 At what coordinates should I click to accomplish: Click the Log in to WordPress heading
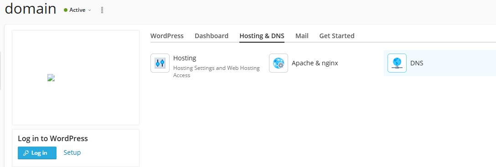click(53, 139)
